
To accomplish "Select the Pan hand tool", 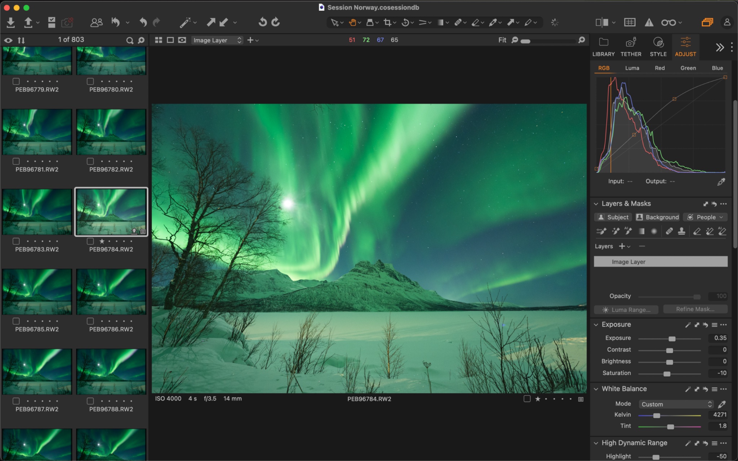I will coord(352,22).
